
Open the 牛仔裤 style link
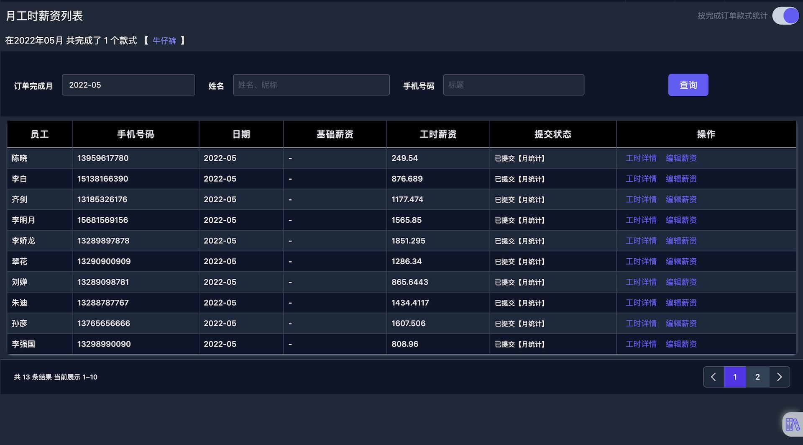164,41
